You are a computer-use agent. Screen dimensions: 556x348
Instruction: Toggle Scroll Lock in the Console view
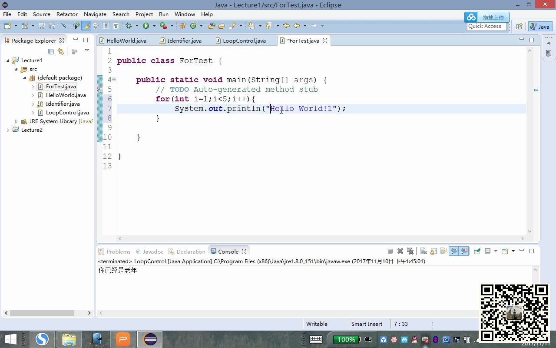coord(434,251)
